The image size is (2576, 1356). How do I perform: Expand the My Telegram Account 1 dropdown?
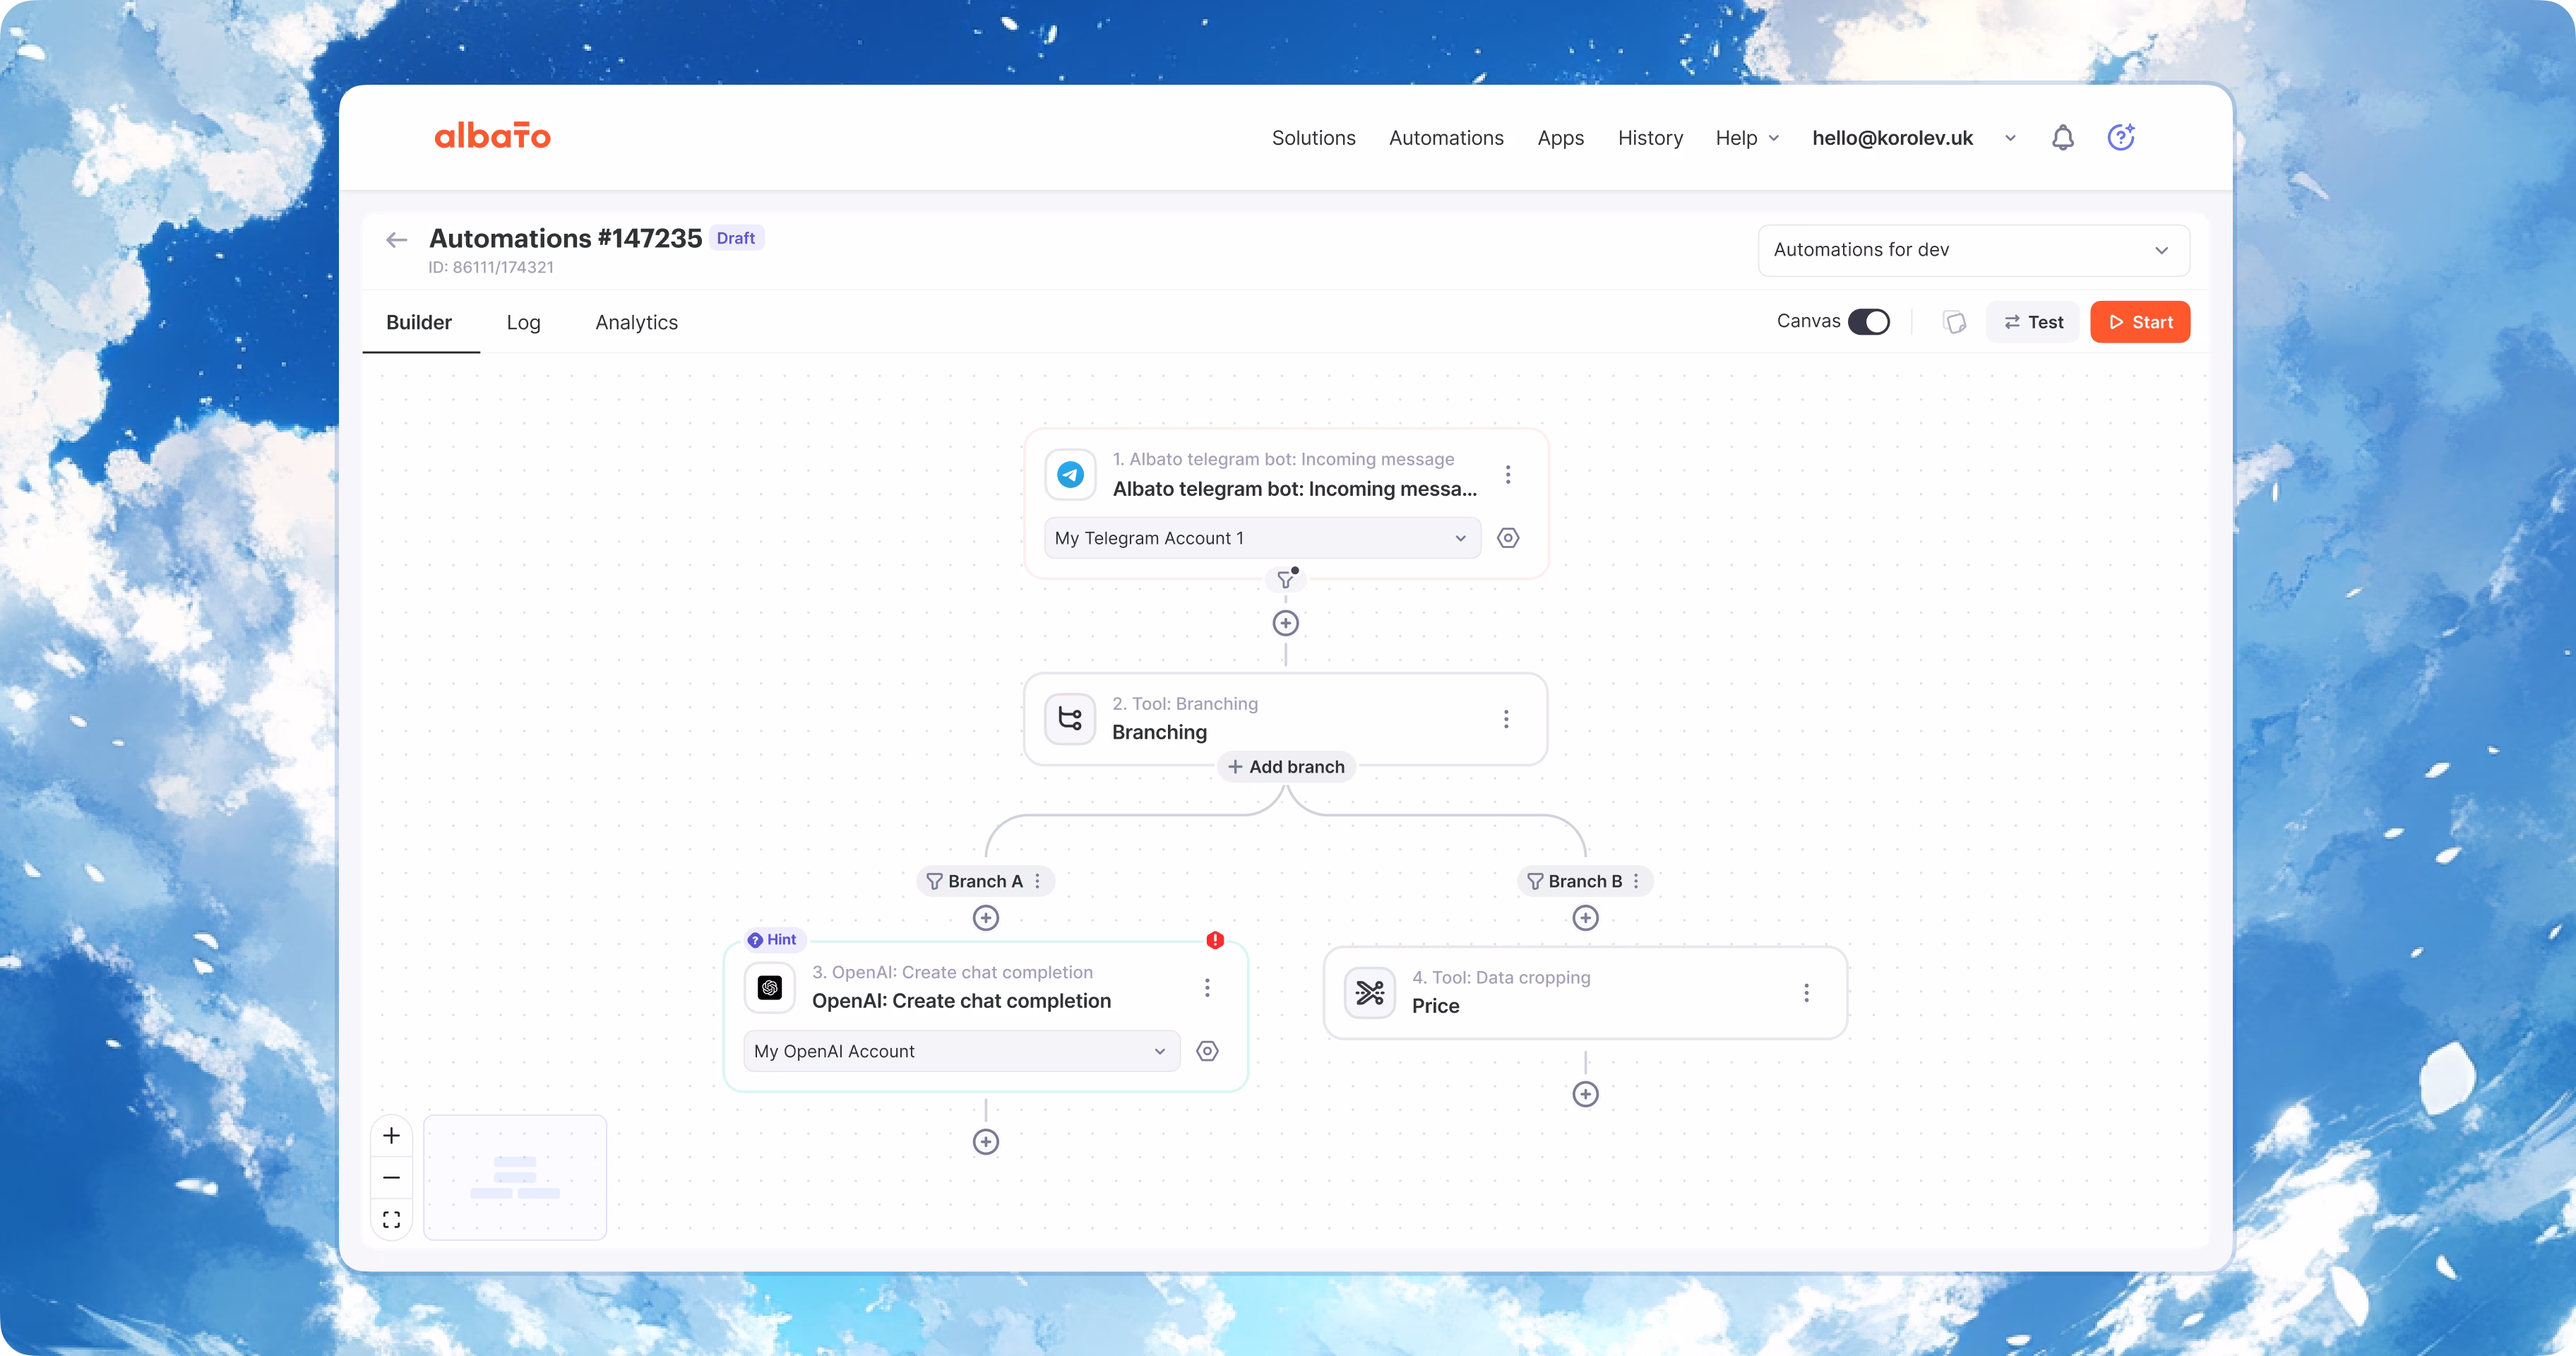pyautogui.click(x=1261, y=538)
